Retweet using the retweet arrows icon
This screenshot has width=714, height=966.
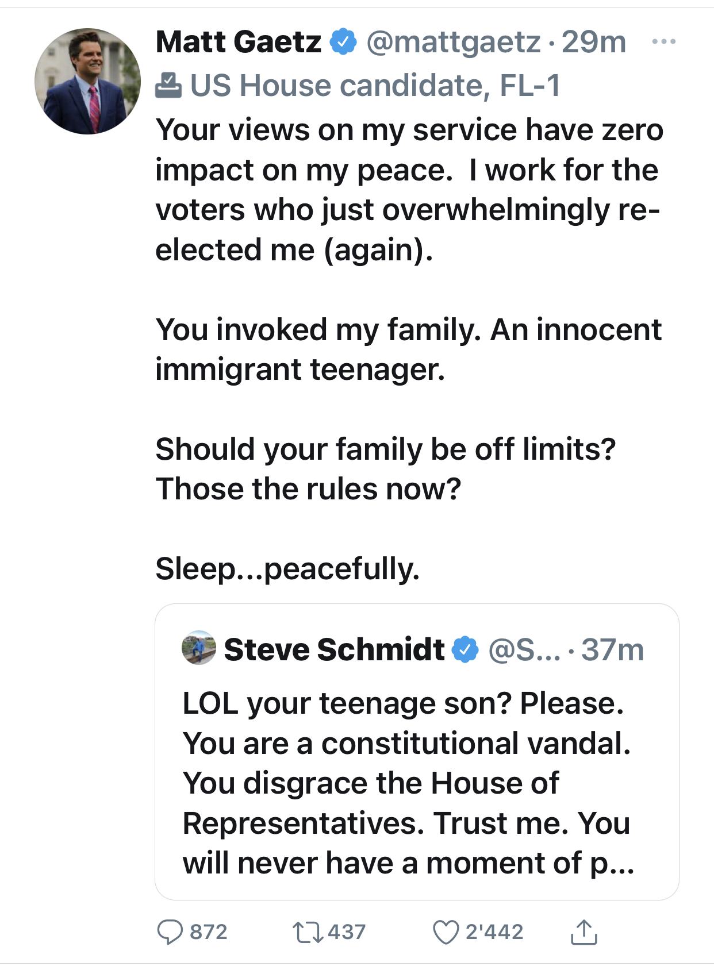pyautogui.click(x=308, y=932)
